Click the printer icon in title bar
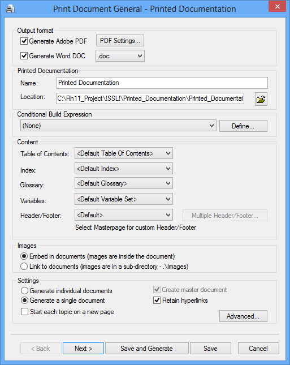 click(x=10, y=9)
